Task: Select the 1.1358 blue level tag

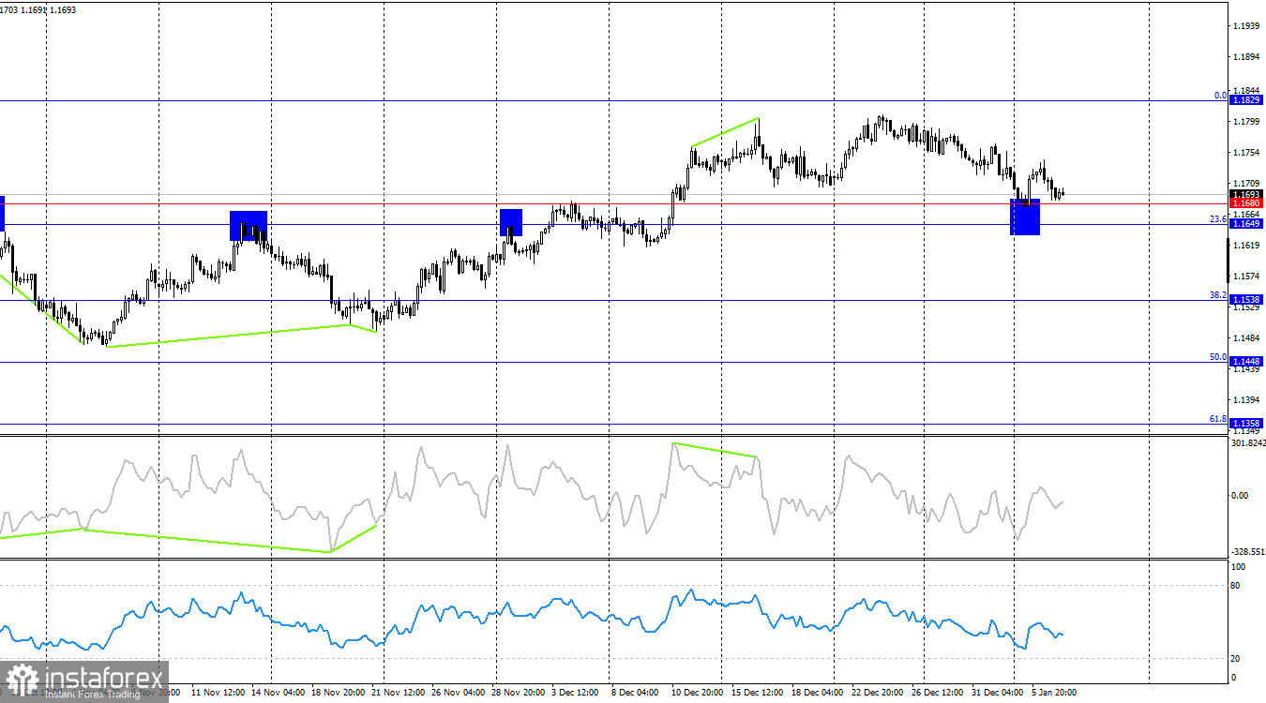Action: pyautogui.click(x=1247, y=422)
